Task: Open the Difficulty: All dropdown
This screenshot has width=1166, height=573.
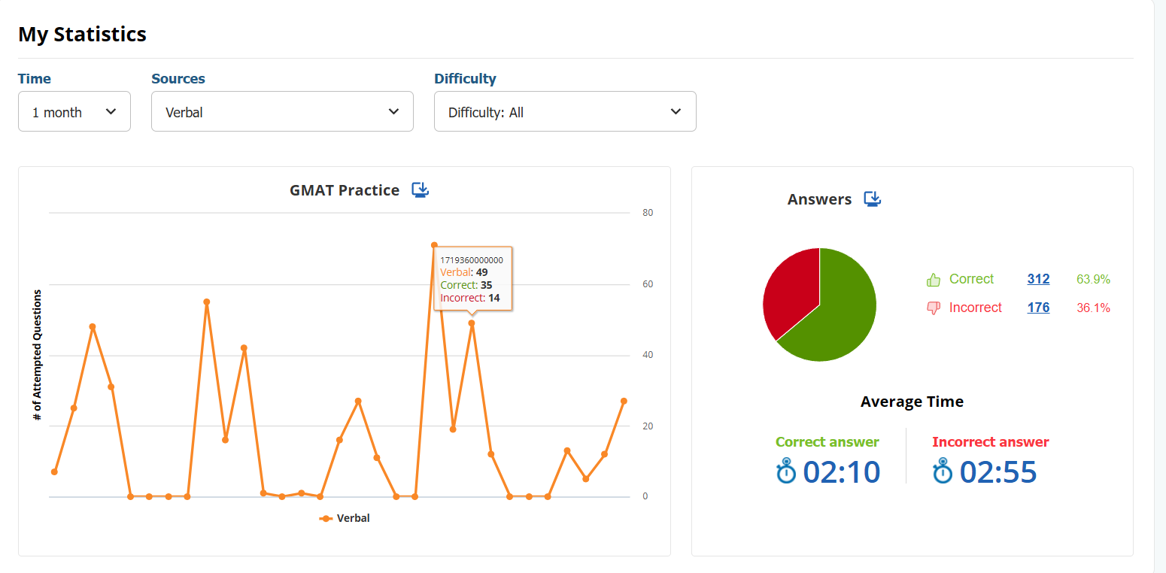Action: click(x=565, y=112)
